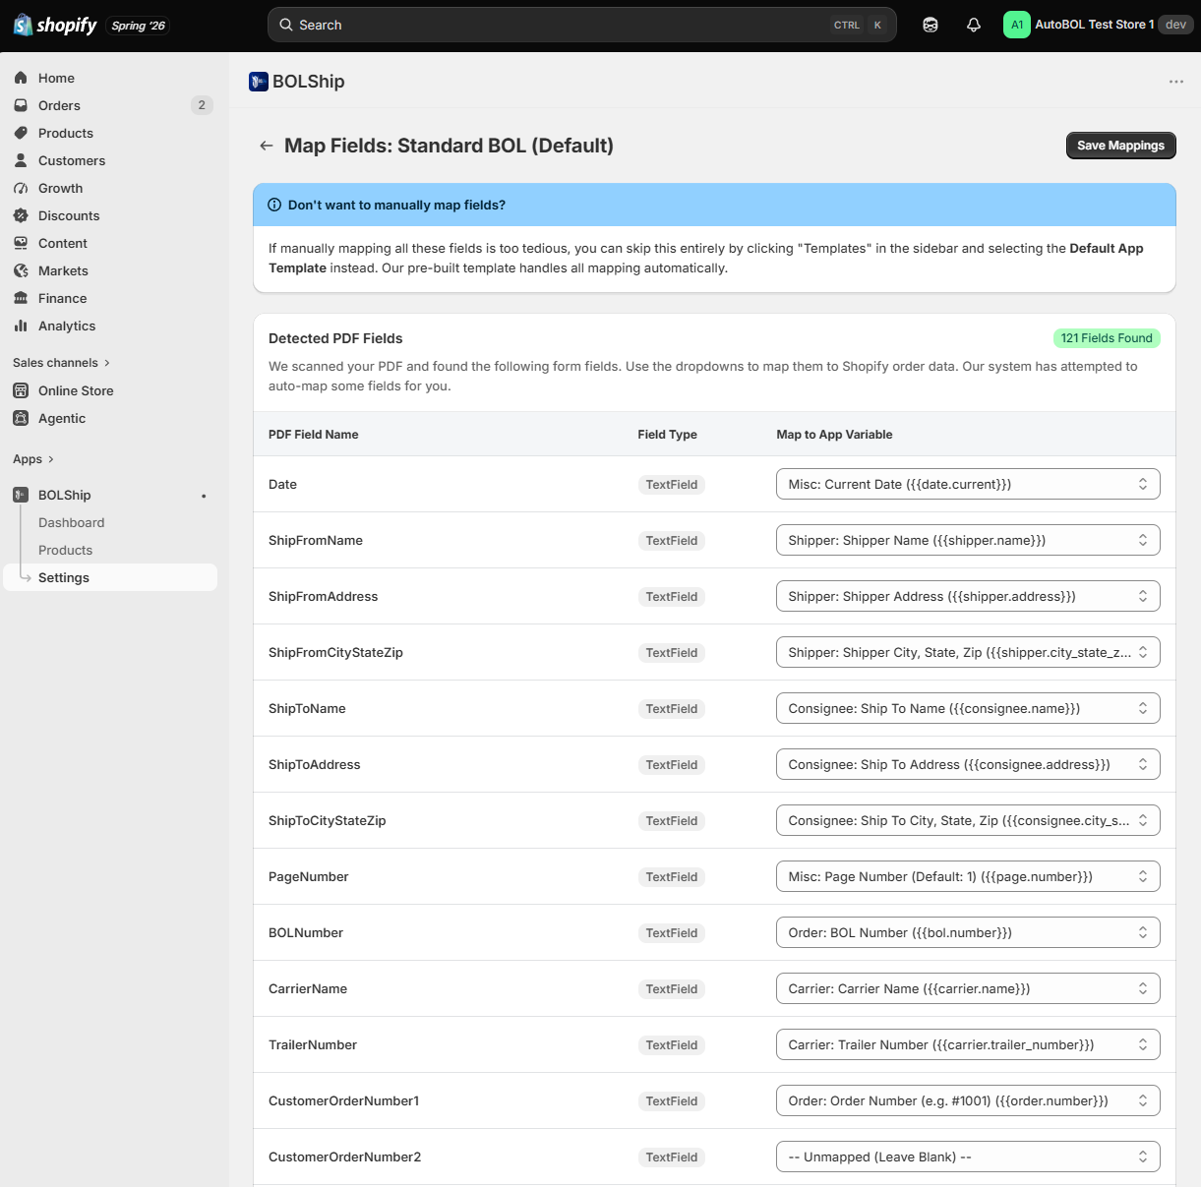1201x1187 pixels.
Task: Click the Spring '26 edition badge
Action: tap(138, 26)
